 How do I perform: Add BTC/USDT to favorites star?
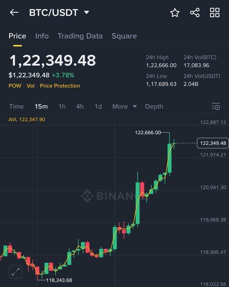coord(174,13)
